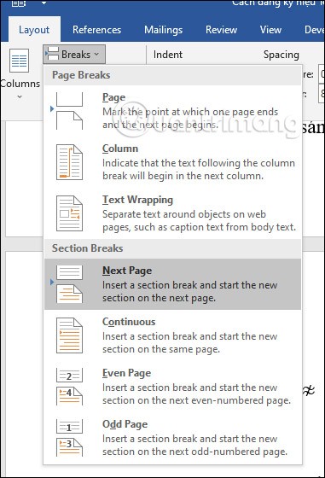Viewport: 325px width, 478px height.
Task: Click the Even Page section break icon
Action: (69, 387)
